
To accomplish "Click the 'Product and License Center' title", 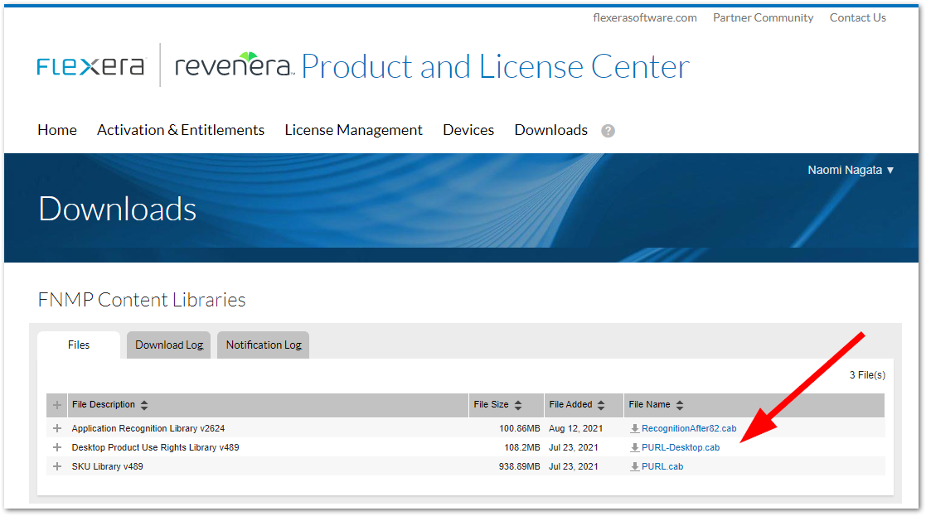I will (x=496, y=66).
